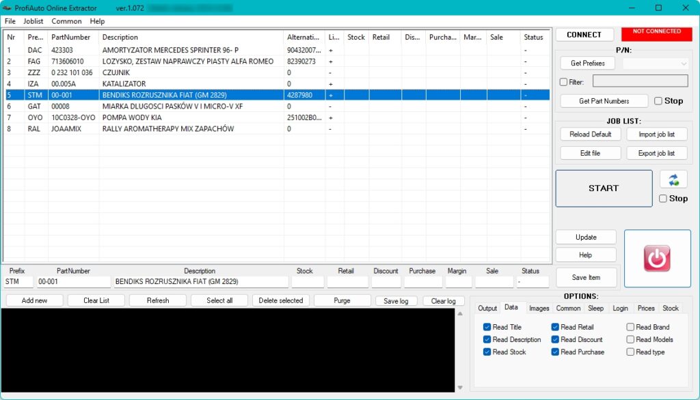Uncheck Read Discount option

tap(555, 339)
